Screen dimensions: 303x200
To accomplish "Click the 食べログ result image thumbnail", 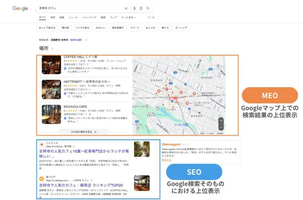I will pyautogui.click(x=142, y=183).
